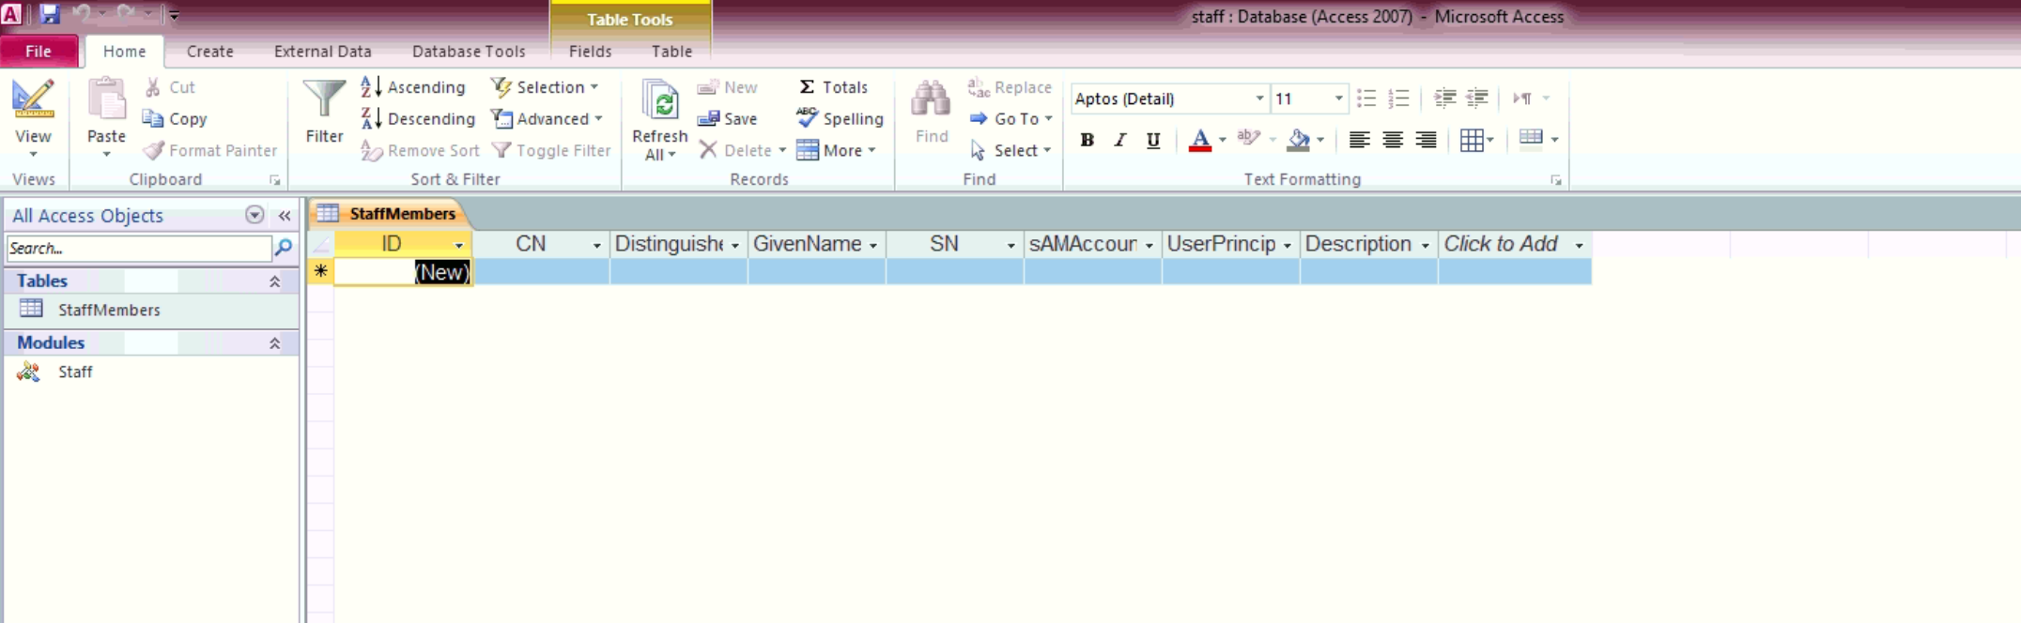
Task: Collapse the Tables group in navigation pane
Action: pyautogui.click(x=274, y=281)
